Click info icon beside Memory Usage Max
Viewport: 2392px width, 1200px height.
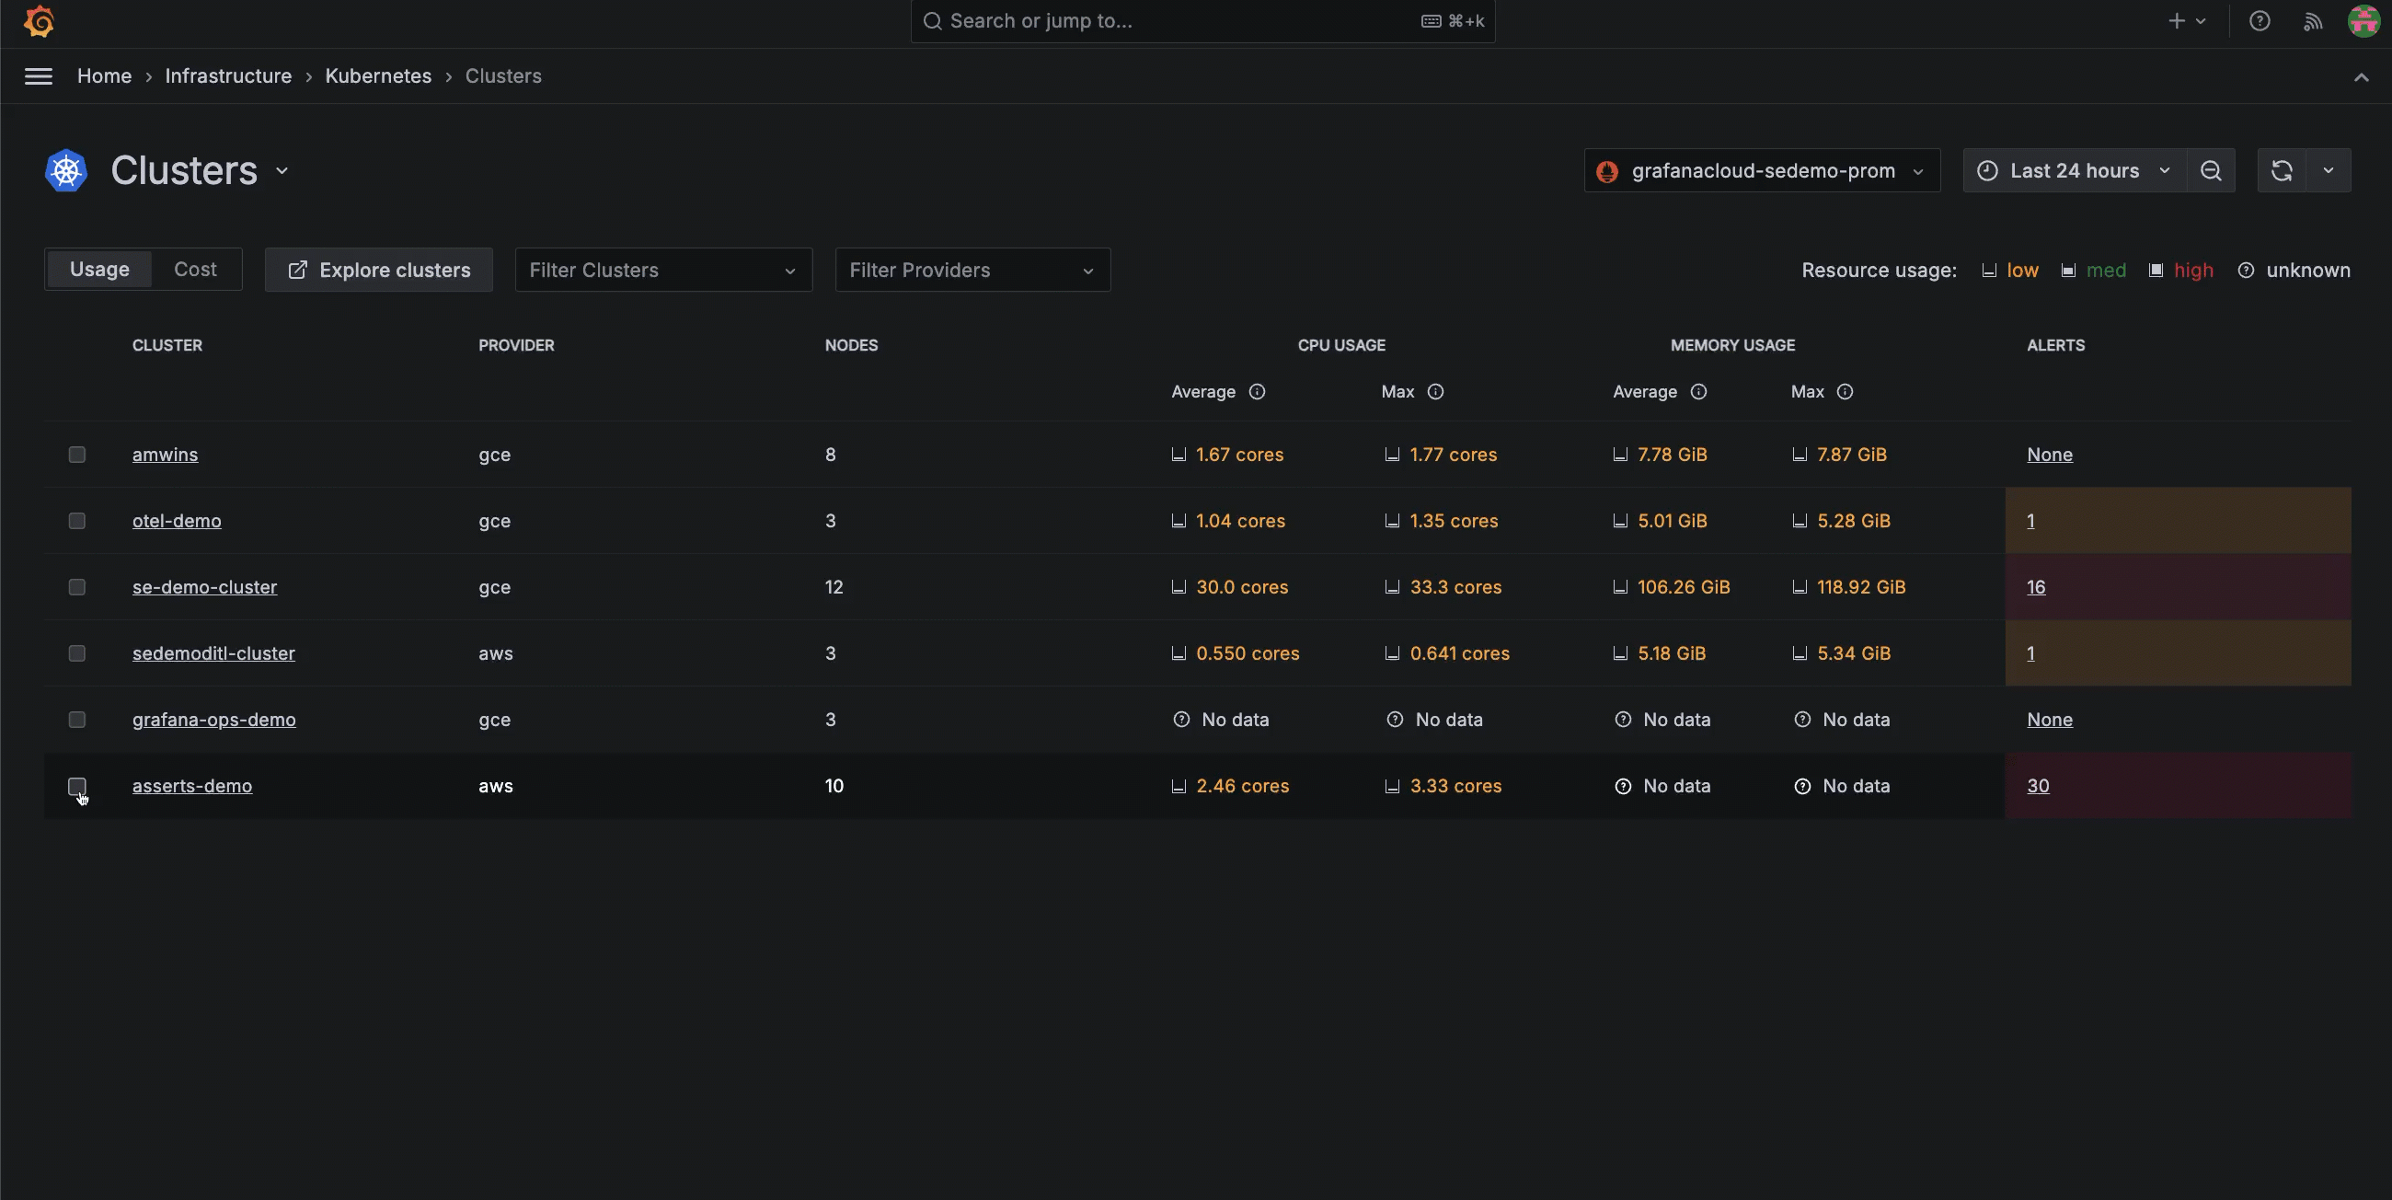click(1845, 392)
